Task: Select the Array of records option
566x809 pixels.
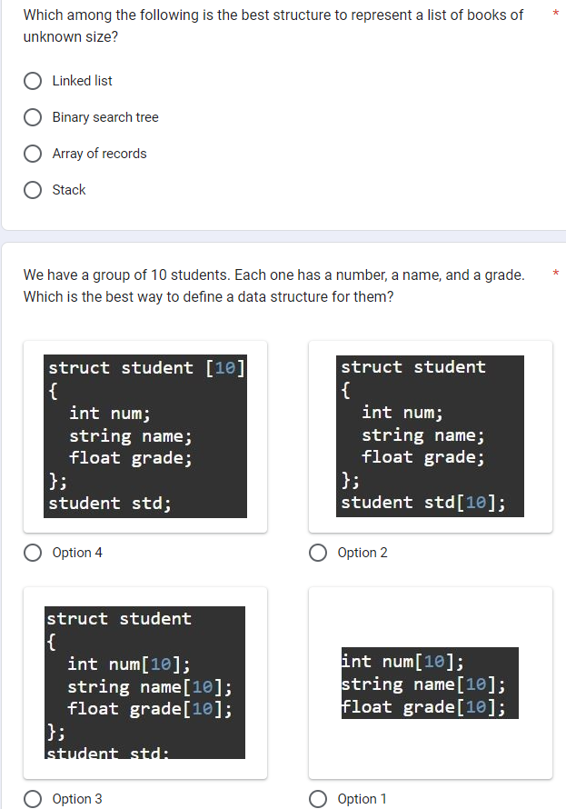Action: [33, 153]
